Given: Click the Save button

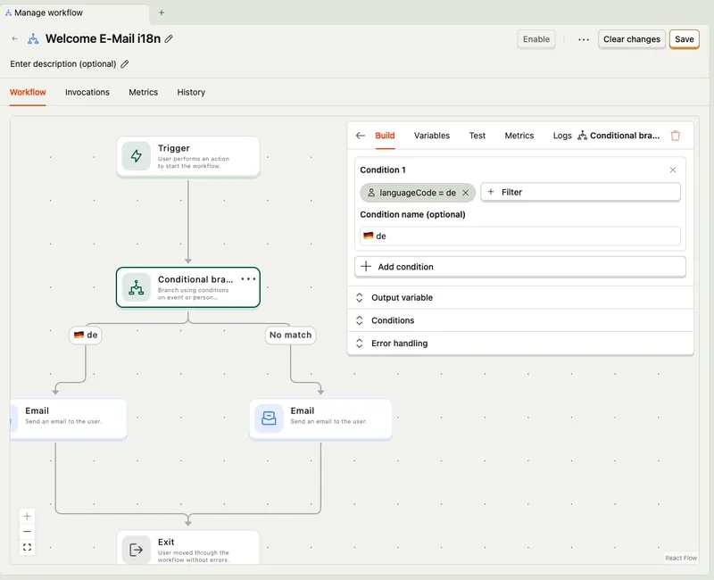Looking at the screenshot, I should pyautogui.click(x=683, y=39).
